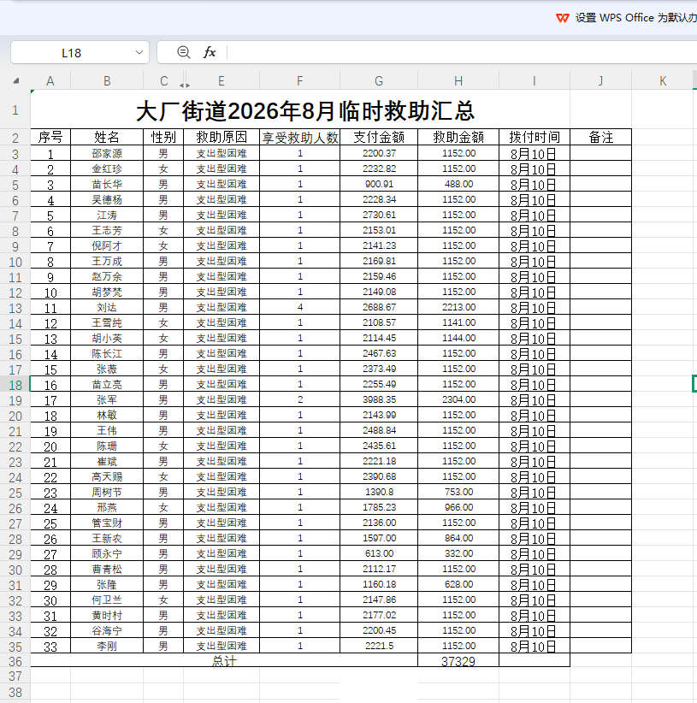Select row 1 header
Image resolution: width=697 pixels, height=703 pixels.
[x=15, y=109]
